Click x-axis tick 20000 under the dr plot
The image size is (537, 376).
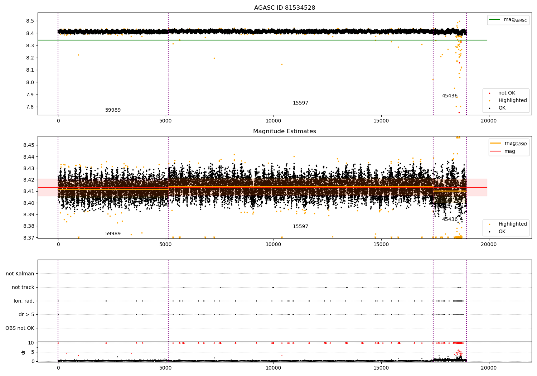coord(489,368)
